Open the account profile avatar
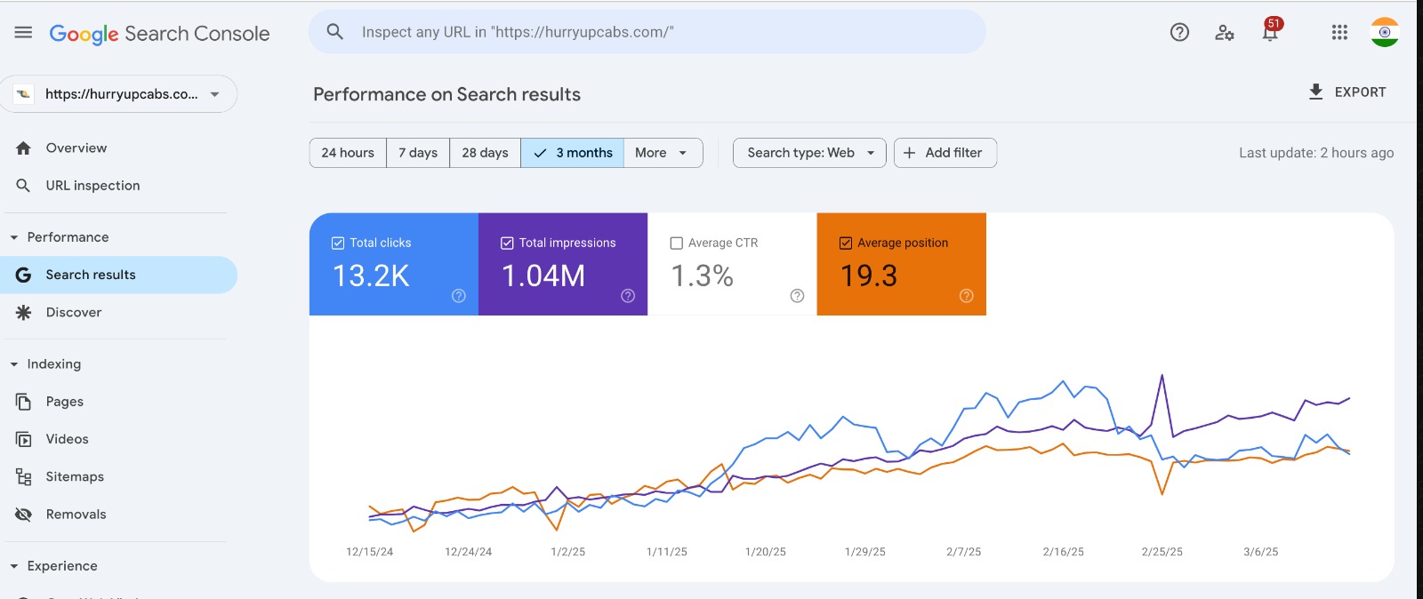Screen dimensions: 1423x599 click(x=1385, y=32)
